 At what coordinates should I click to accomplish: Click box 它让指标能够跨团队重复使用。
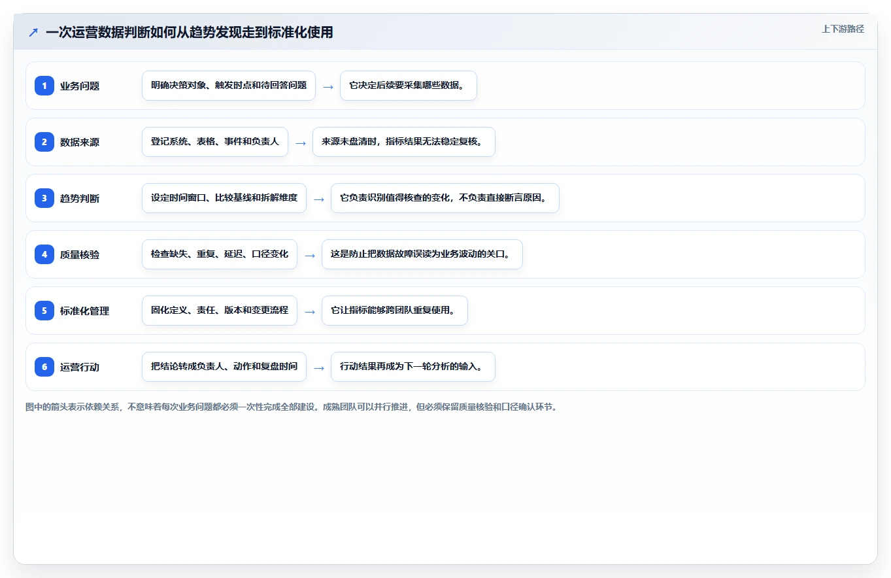395,311
